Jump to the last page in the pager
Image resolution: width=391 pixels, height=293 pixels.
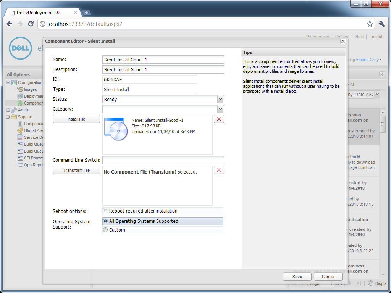click(x=359, y=283)
